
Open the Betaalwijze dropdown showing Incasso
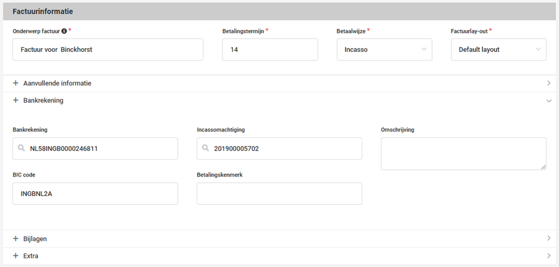coord(385,50)
